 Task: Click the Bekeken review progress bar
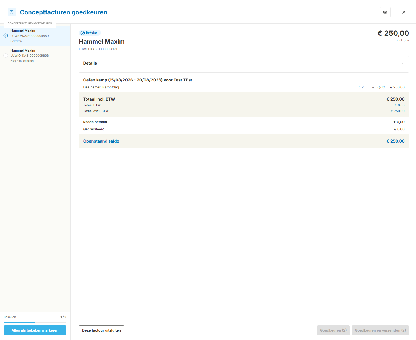pos(35,322)
